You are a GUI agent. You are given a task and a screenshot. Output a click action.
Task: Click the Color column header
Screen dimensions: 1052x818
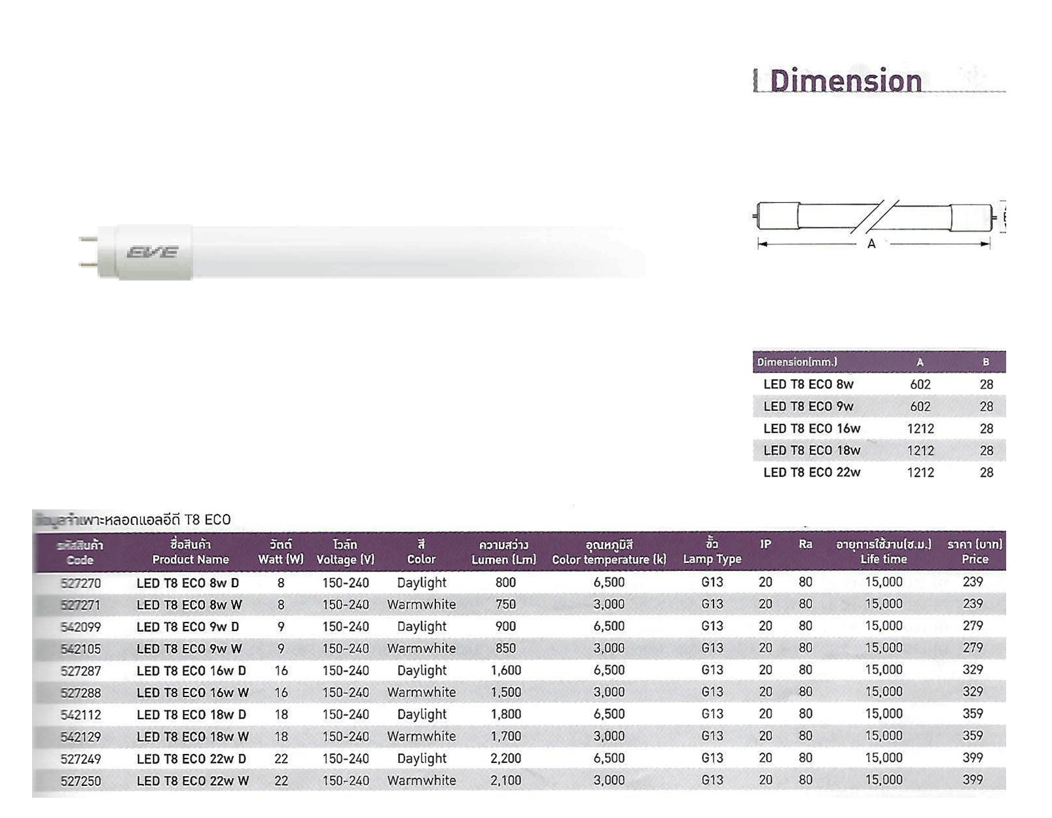(x=421, y=552)
